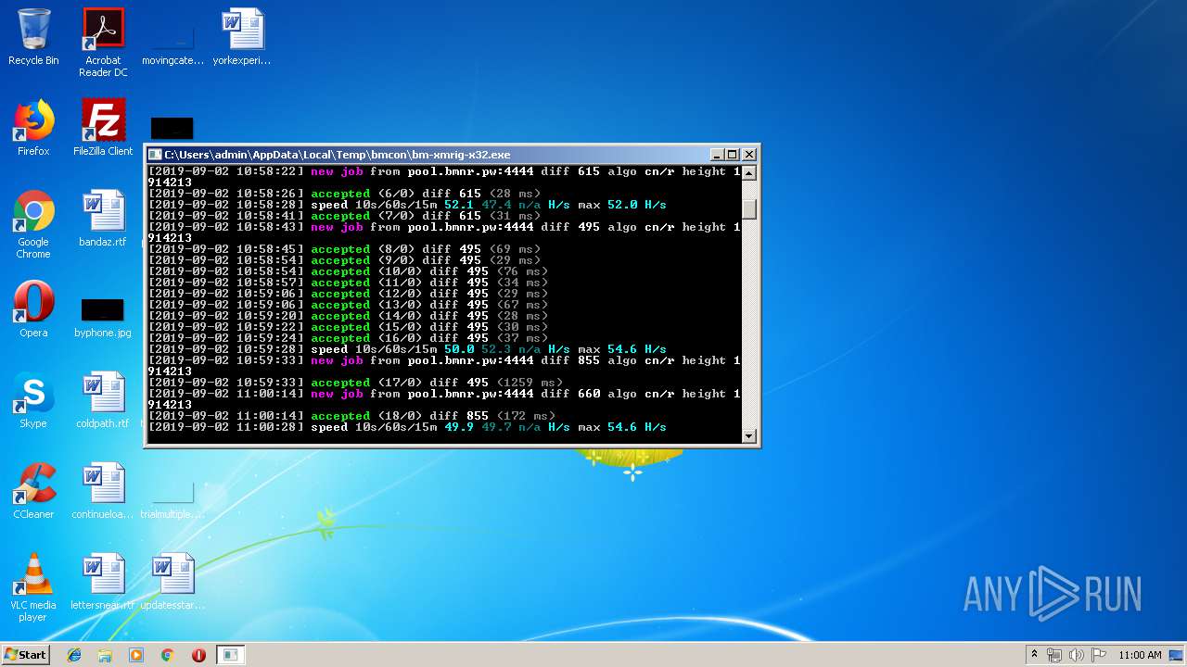Open the trialmultiple desktop file
The height and width of the screenshot is (667, 1187).
pyautogui.click(x=172, y=500)
